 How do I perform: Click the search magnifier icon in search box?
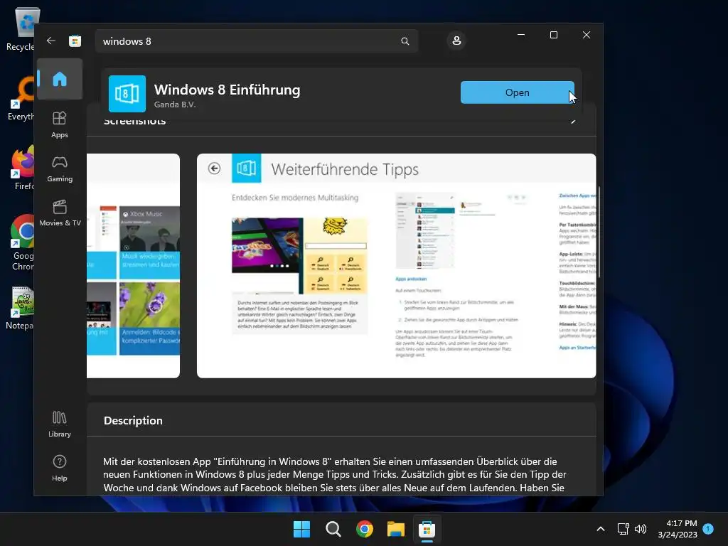click(x=405, y=41)
